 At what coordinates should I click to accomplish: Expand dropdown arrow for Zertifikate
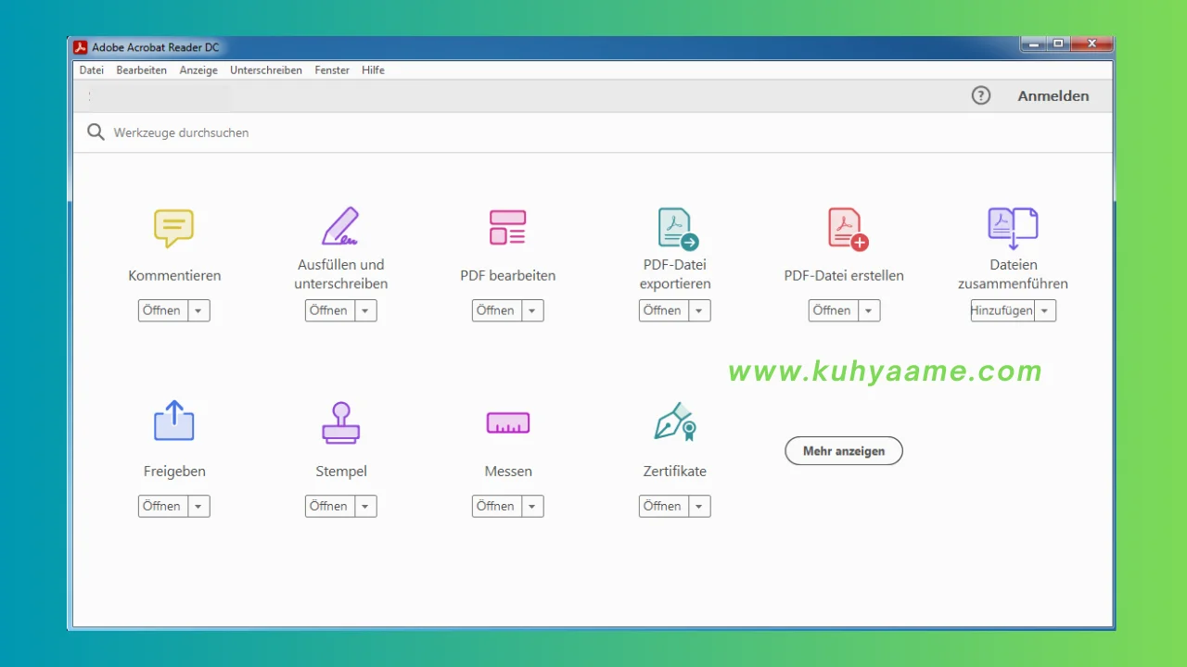pos(699,506)
